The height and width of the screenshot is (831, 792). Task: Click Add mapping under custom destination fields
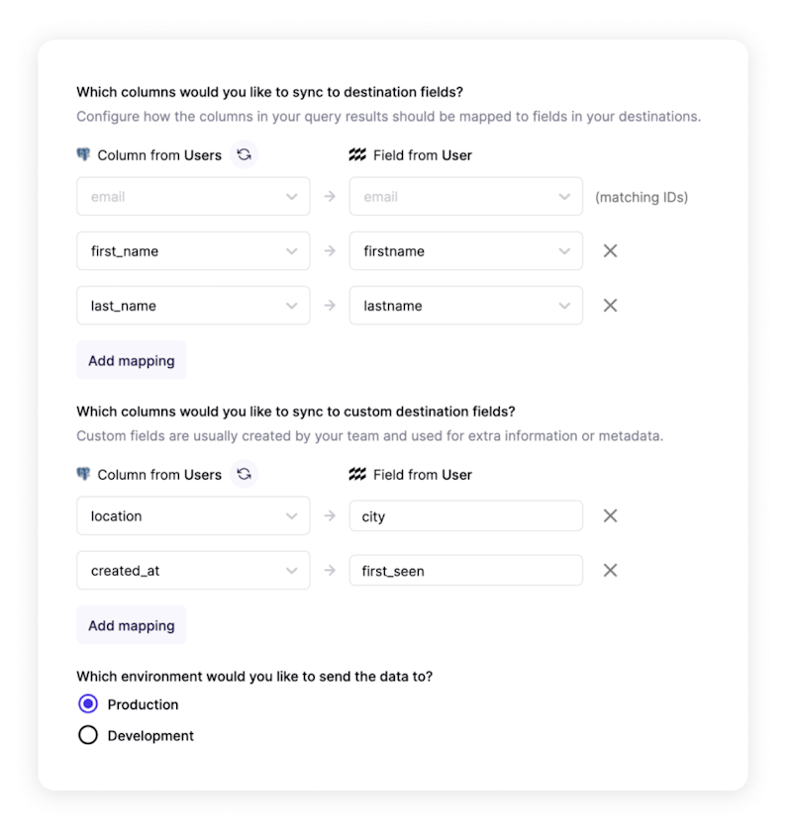click(132, 625)
